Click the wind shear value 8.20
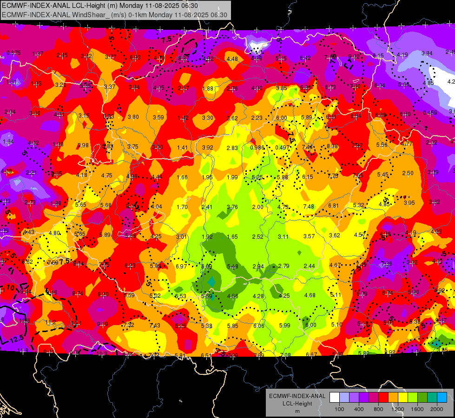The height and width of the screenshot is (418, 455). click(x=103, y=294)
